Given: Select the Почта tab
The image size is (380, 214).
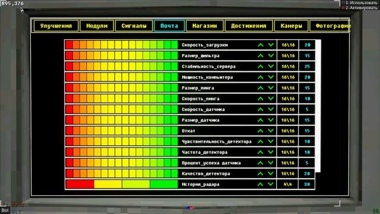Looking at the screenshot, I should [169, 26].
